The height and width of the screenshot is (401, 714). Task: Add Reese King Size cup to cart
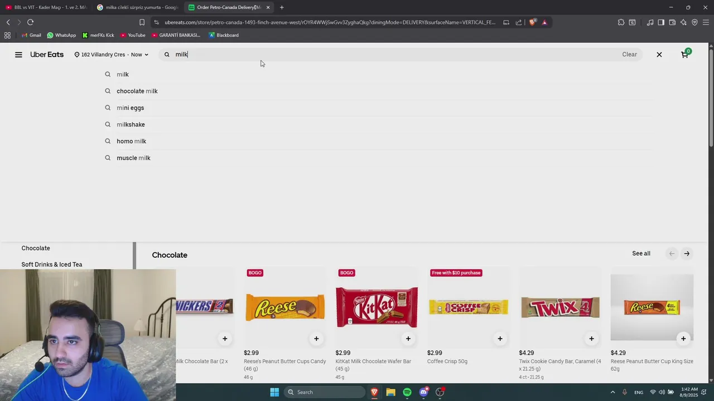click(683, 339)
